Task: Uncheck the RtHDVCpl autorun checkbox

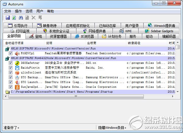Action: [11, 53]
